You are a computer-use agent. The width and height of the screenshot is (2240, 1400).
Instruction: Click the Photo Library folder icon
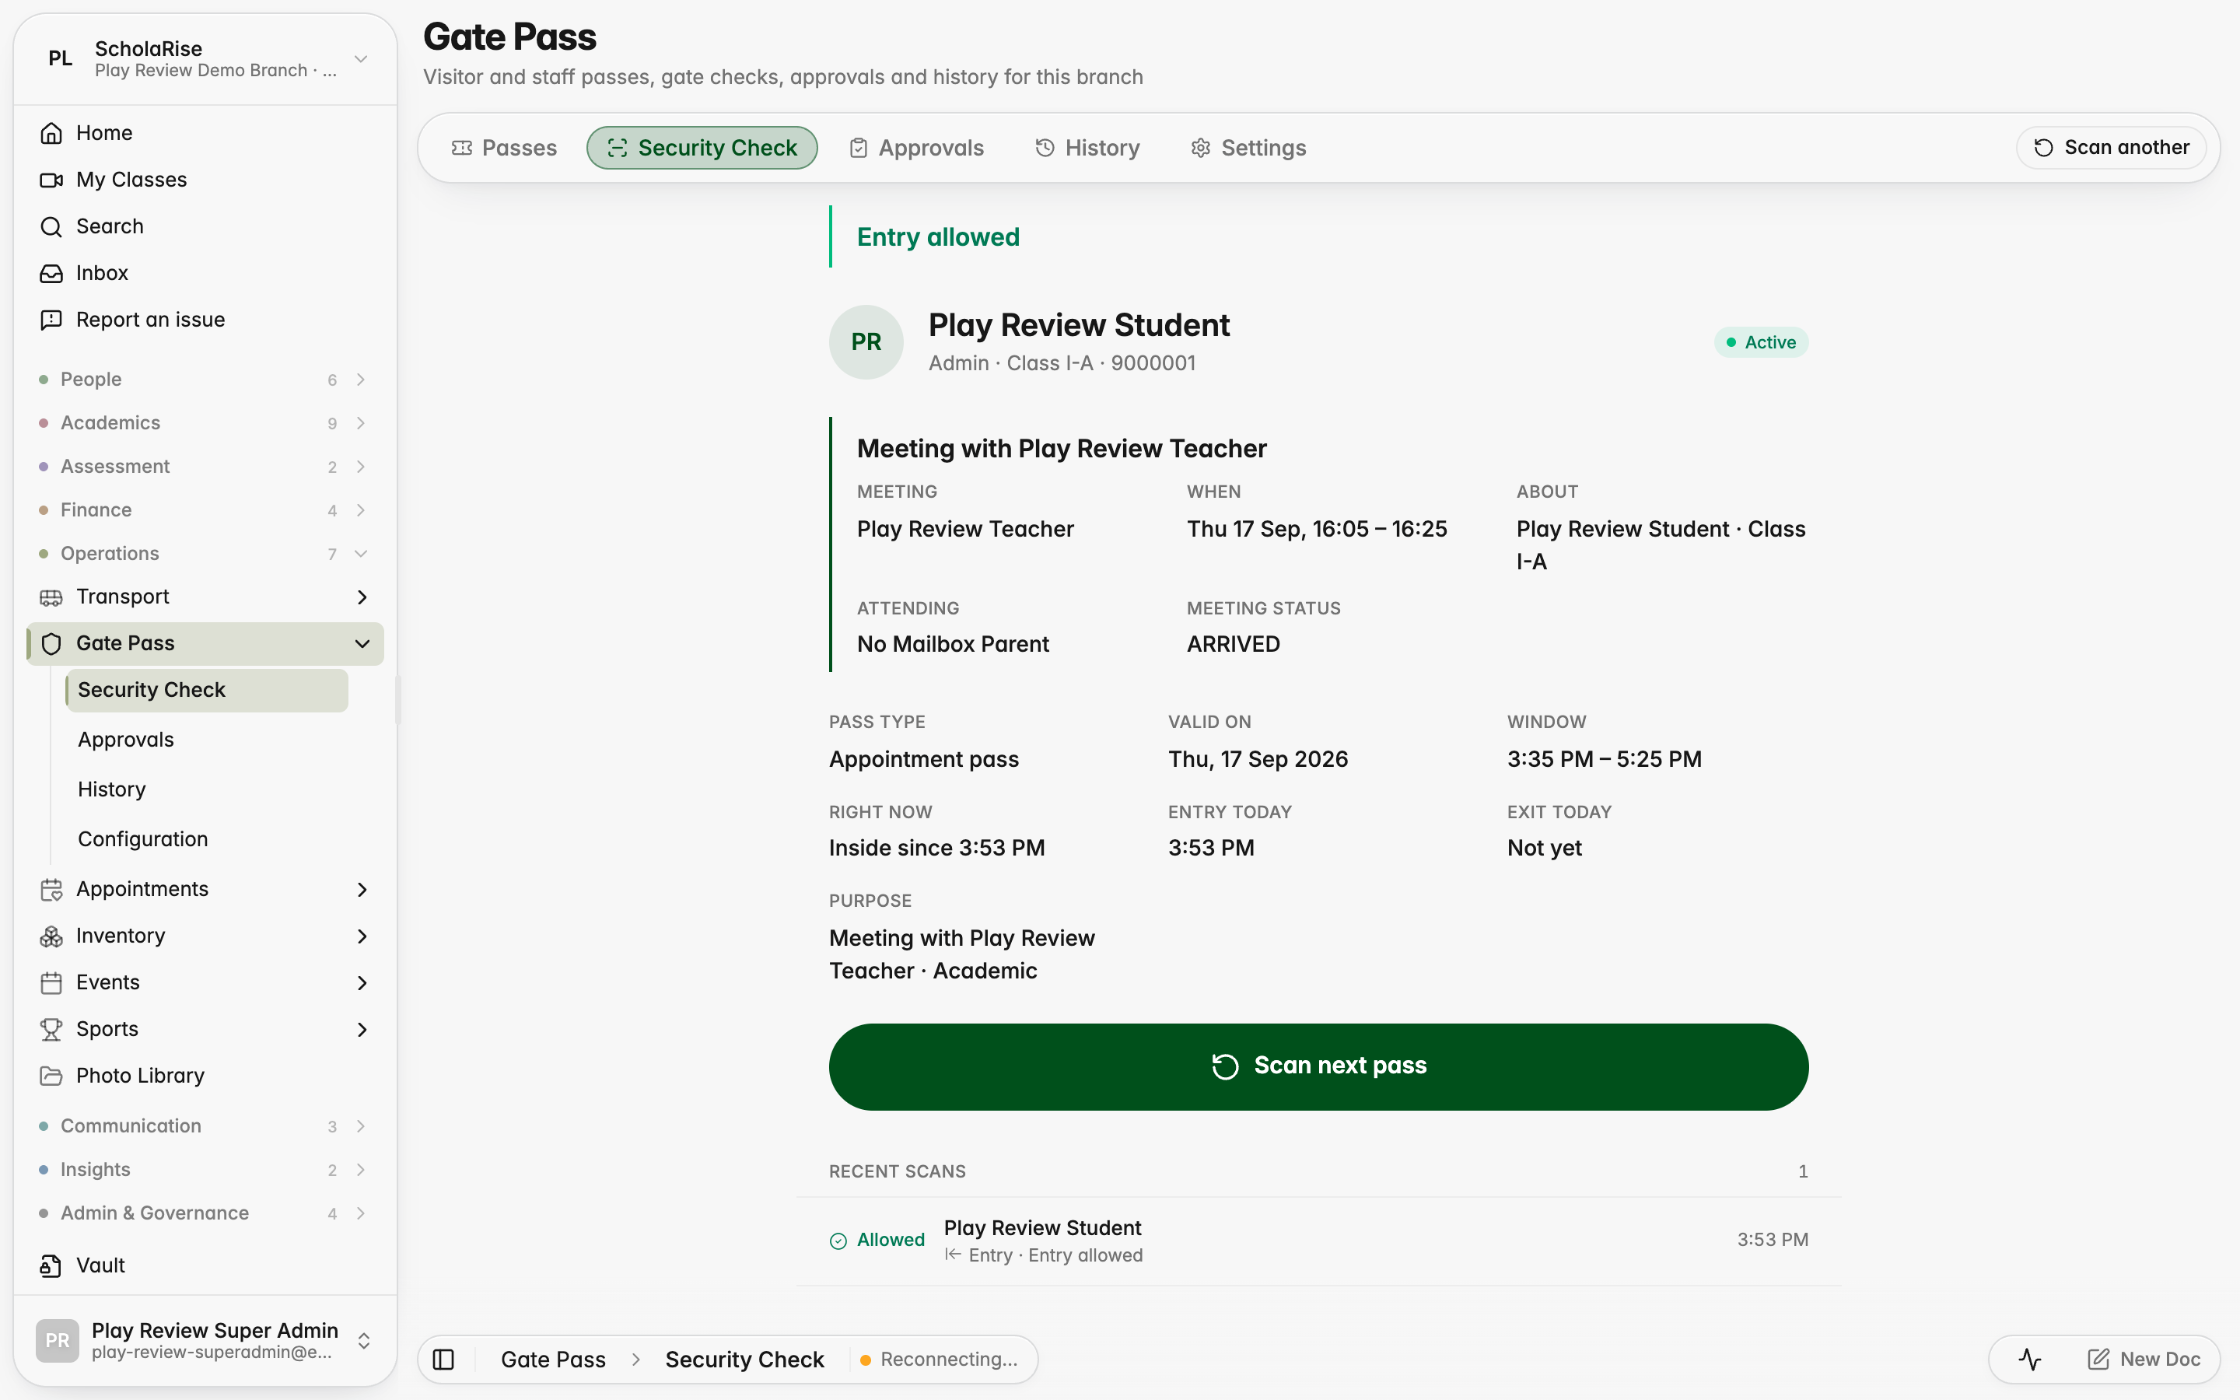pyautogui.click(x=52, y=1076)
